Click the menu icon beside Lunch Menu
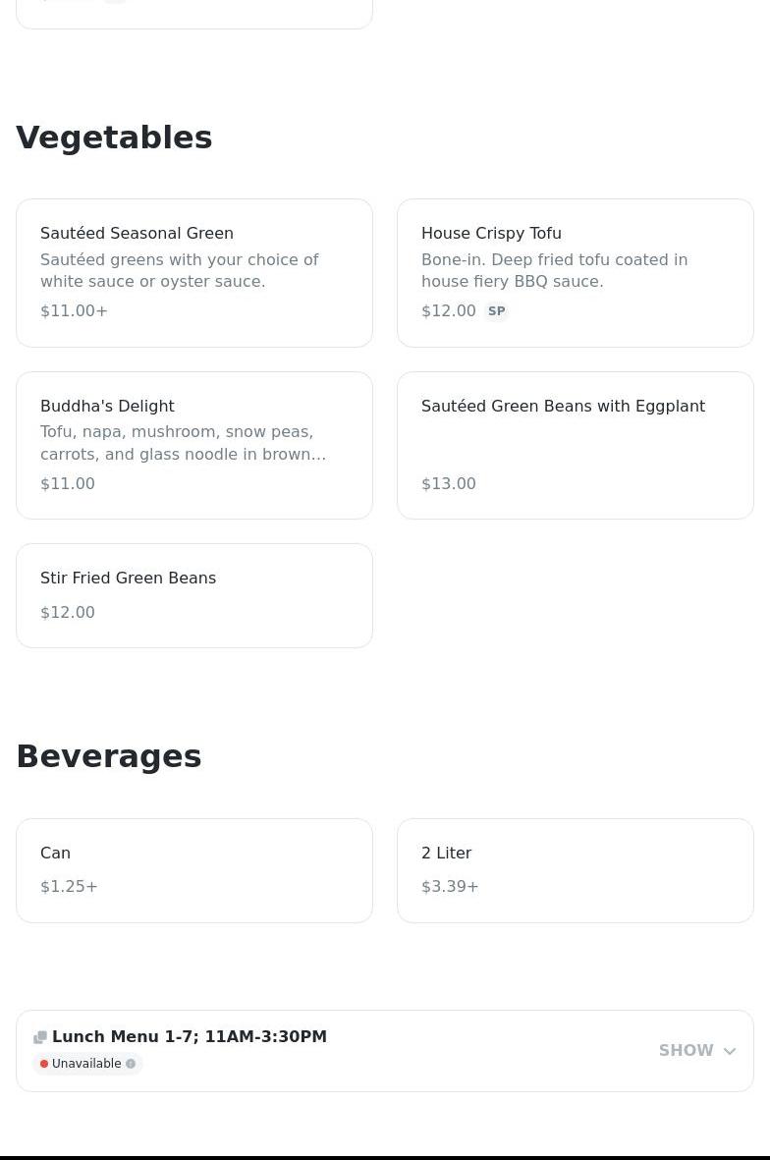 tap(40, 1037)
